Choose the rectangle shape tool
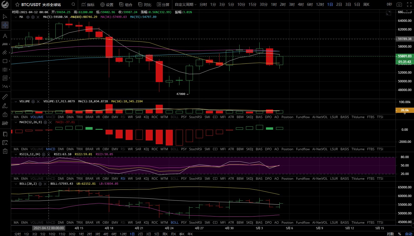The height and width of the screenshot is (236, 414). 5,61
